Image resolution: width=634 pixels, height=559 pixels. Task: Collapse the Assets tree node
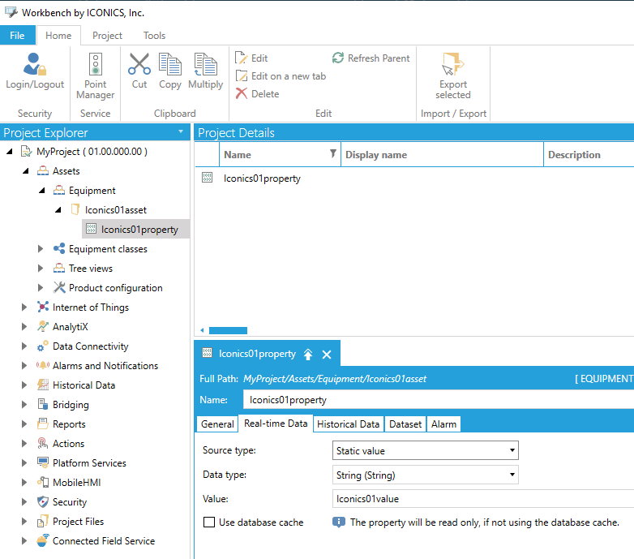click(25, 170)
